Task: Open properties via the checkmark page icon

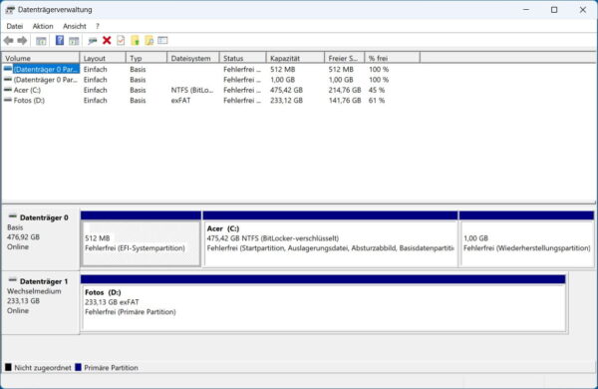Action: tap(121, 40)
